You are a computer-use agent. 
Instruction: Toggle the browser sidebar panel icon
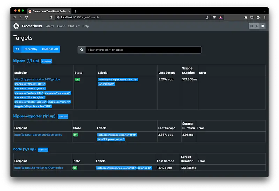[252, 17]
